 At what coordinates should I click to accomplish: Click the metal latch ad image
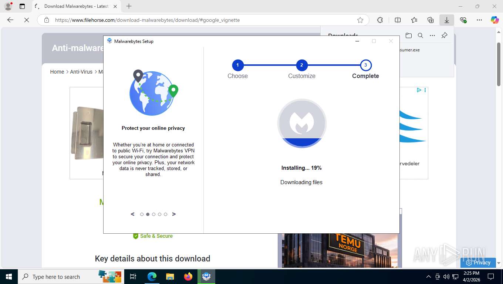point(87,133)
